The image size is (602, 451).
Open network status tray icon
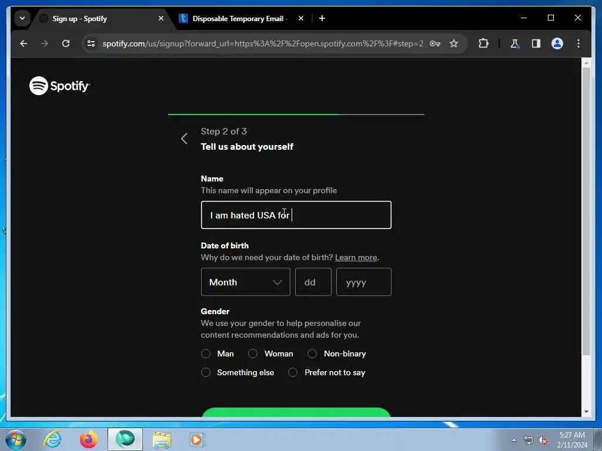(529, 440)
